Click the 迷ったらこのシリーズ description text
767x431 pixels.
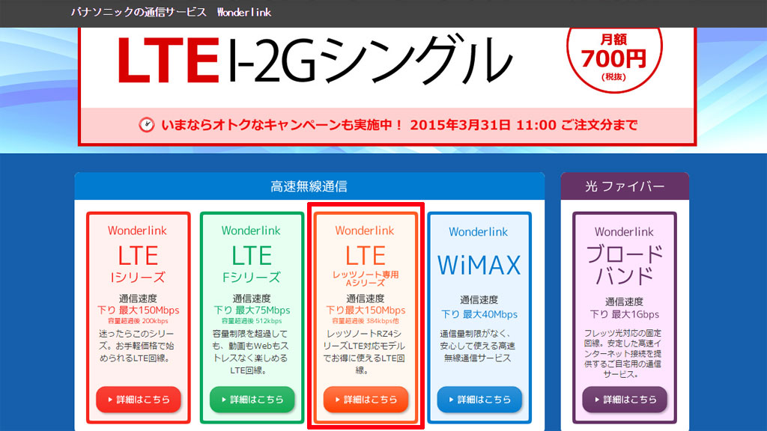pos(137,346)
